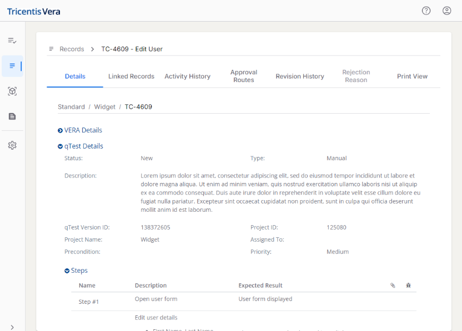Click the attachment paperclip column icon
Screen dimensions: 462x331
tap(393, 286)
